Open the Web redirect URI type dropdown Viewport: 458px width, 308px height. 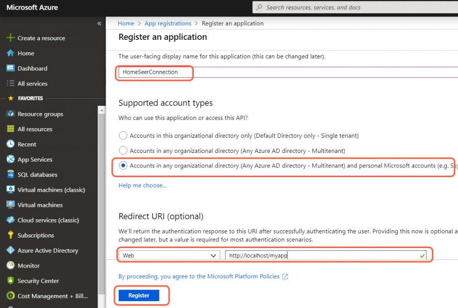click(169, 255)
